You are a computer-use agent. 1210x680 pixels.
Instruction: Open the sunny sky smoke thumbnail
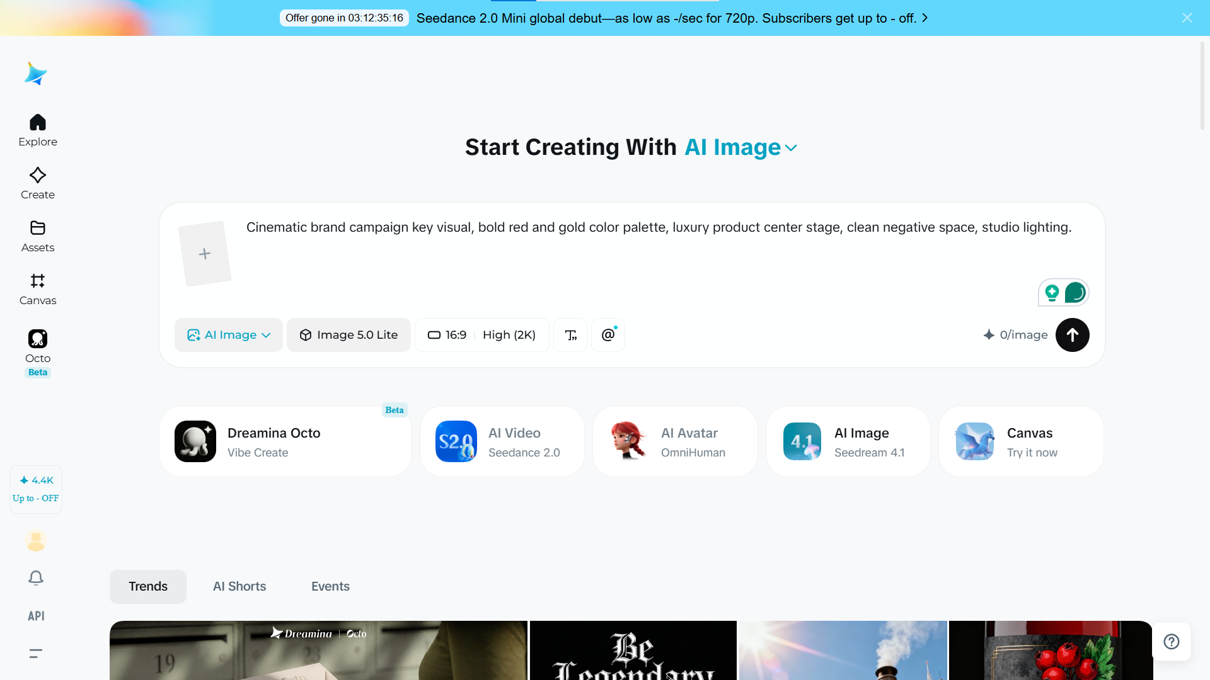coord(843,650)
